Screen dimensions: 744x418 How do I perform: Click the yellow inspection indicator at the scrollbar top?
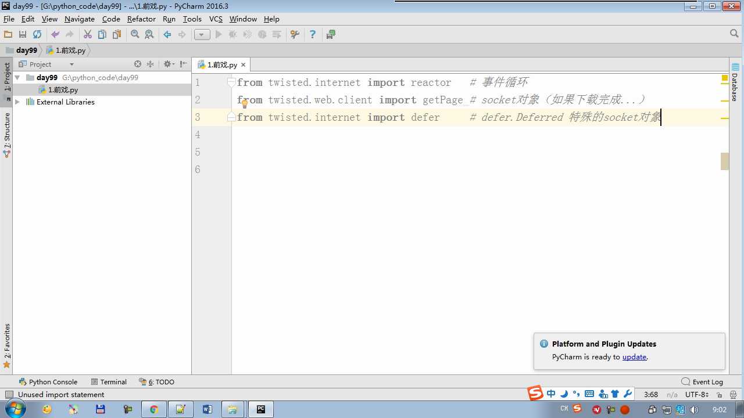[x=725, y=78]
